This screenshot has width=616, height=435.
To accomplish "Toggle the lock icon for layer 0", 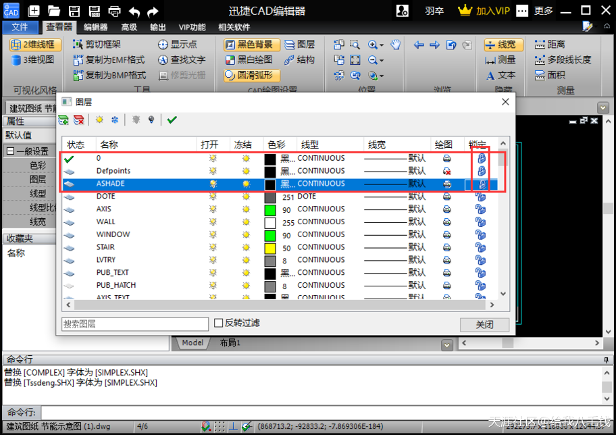I will (x=481, y=158).
